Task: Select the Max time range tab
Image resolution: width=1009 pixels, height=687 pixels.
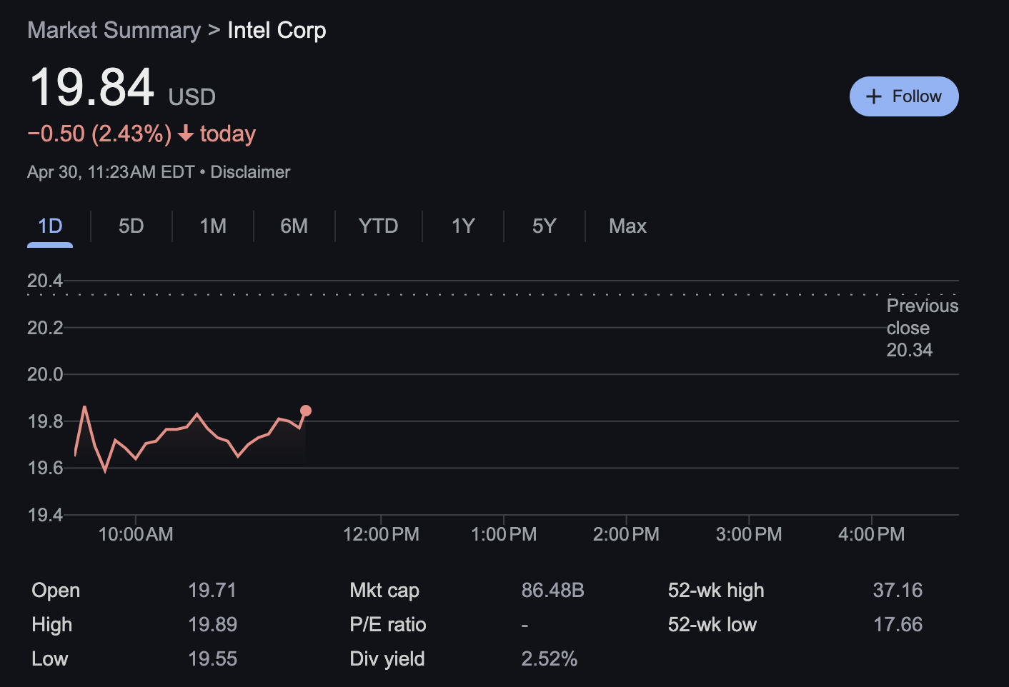Action: coord(627,226)
